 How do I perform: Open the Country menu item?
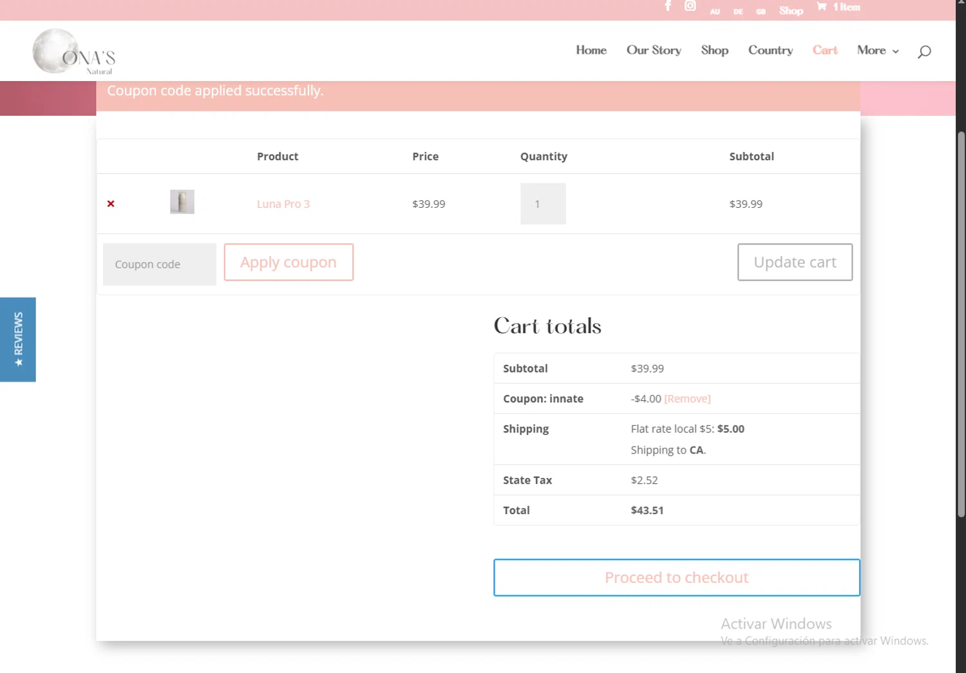[x=770, y=50]
